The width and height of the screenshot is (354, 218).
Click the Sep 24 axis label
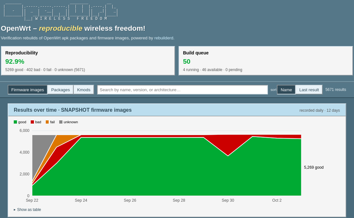[x=81, y=200]
